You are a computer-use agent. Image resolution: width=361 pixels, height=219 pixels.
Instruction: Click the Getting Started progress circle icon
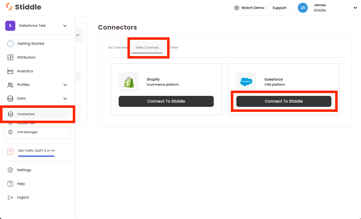tap(10, 44)
